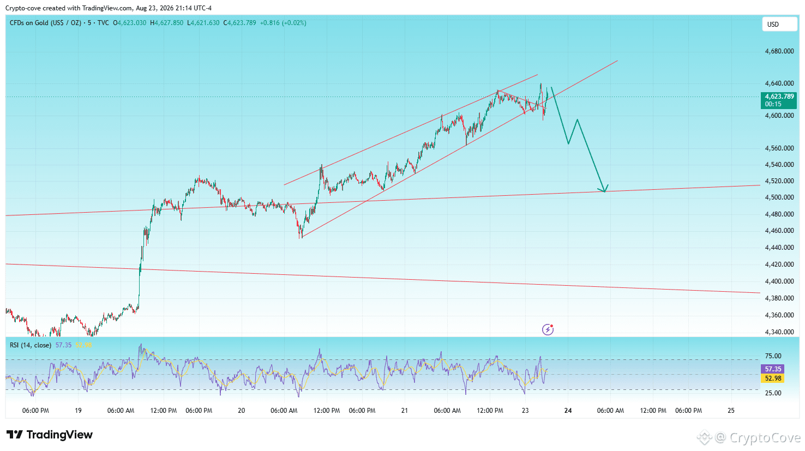
Task: Click the Crypto-cove snapshot caption at top
Action: point(109,8)
